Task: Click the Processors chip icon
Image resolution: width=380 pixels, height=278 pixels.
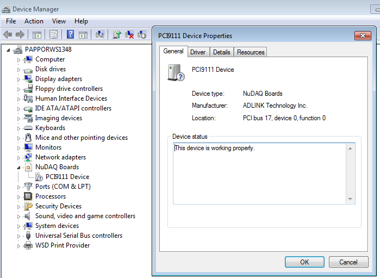Action: (28, 196)
